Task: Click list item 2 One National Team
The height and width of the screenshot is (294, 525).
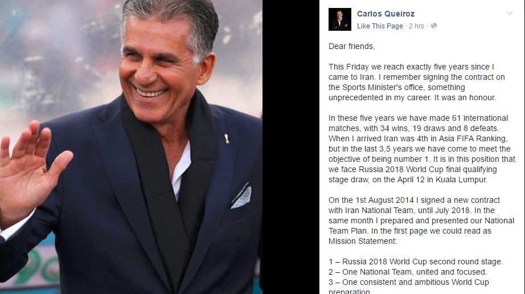Action: pos(408,272)
